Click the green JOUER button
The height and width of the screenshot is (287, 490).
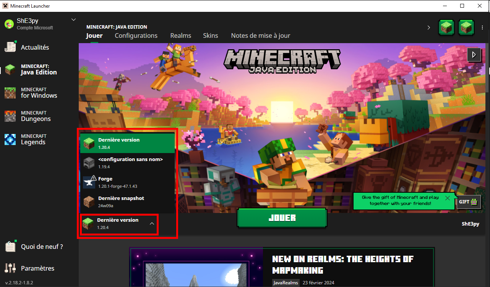click(x=282, y=218)
